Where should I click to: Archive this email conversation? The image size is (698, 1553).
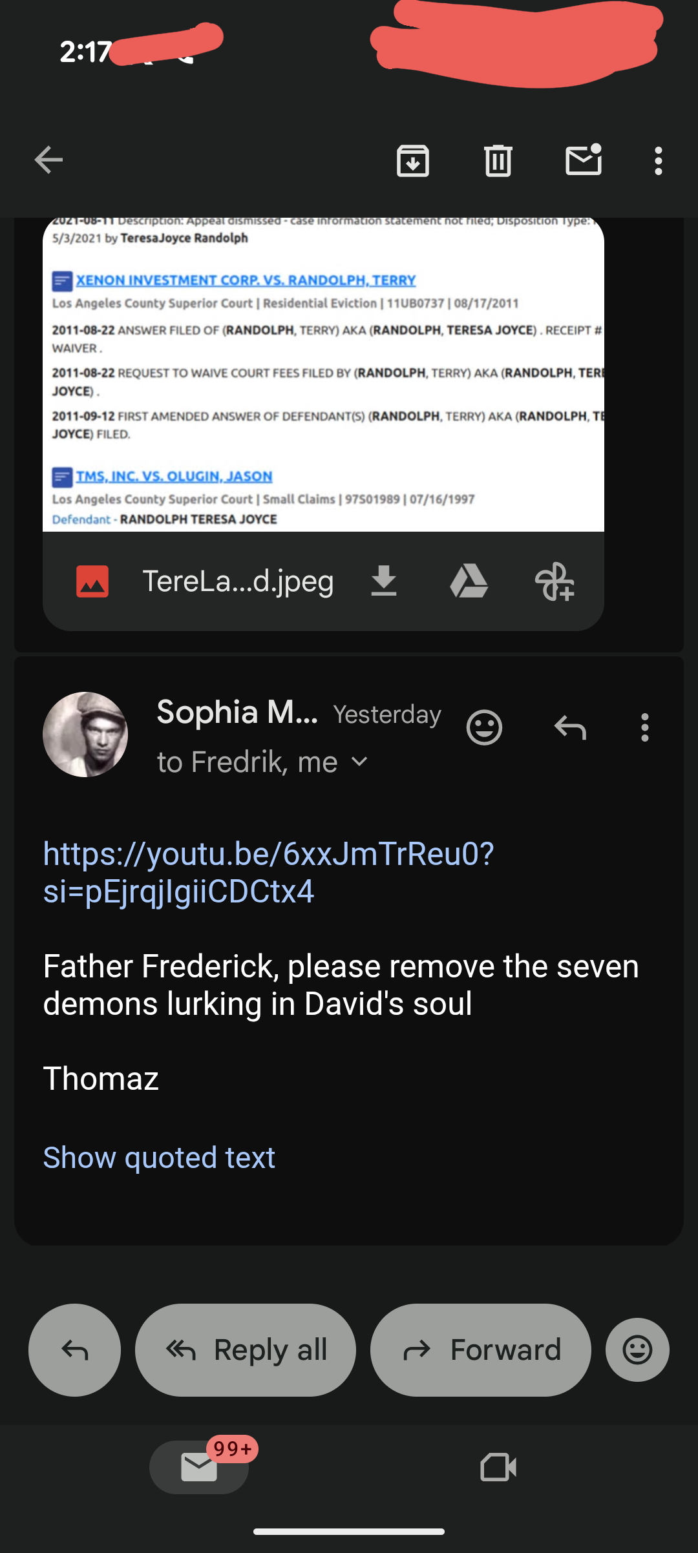(x=413, y=161)
